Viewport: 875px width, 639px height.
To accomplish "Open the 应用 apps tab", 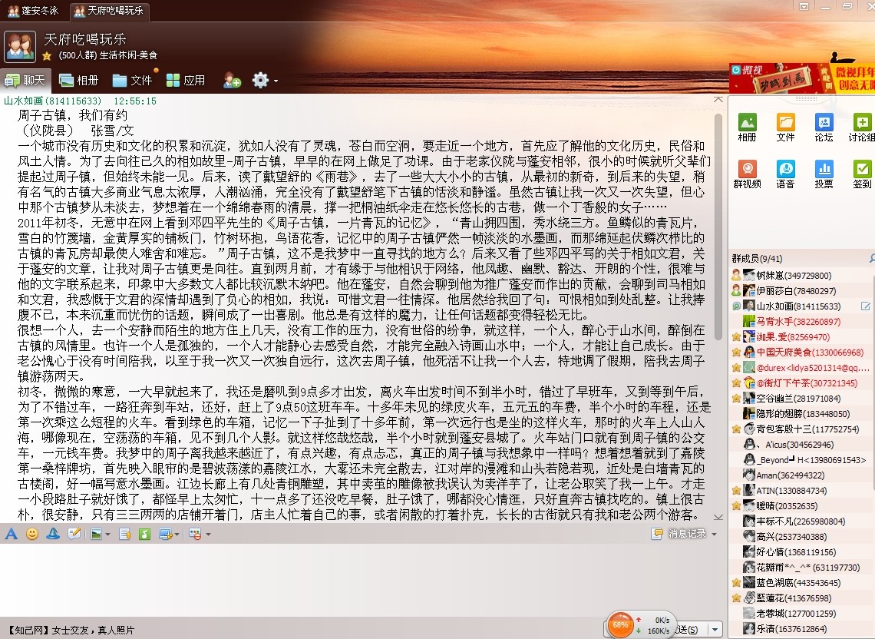I will (x=186, y=80).
